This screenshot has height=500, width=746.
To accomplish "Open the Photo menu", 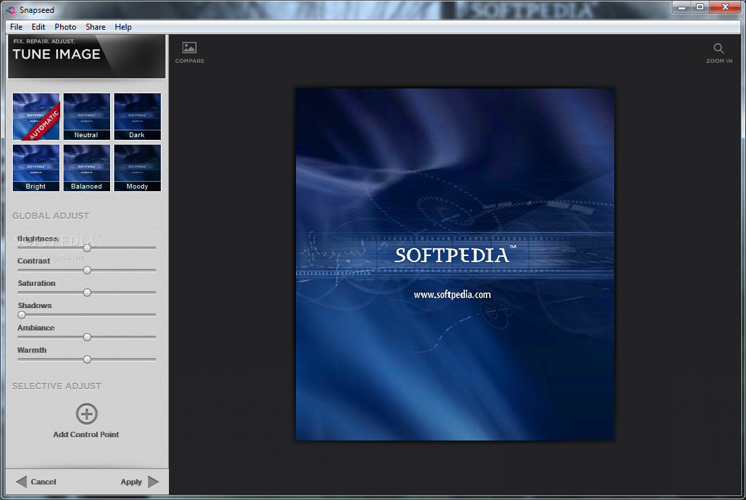I will [65, 27].
